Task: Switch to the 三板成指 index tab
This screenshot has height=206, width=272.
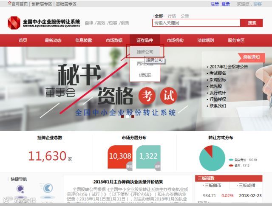Action: pyautogui.click(x=246, y=185)
